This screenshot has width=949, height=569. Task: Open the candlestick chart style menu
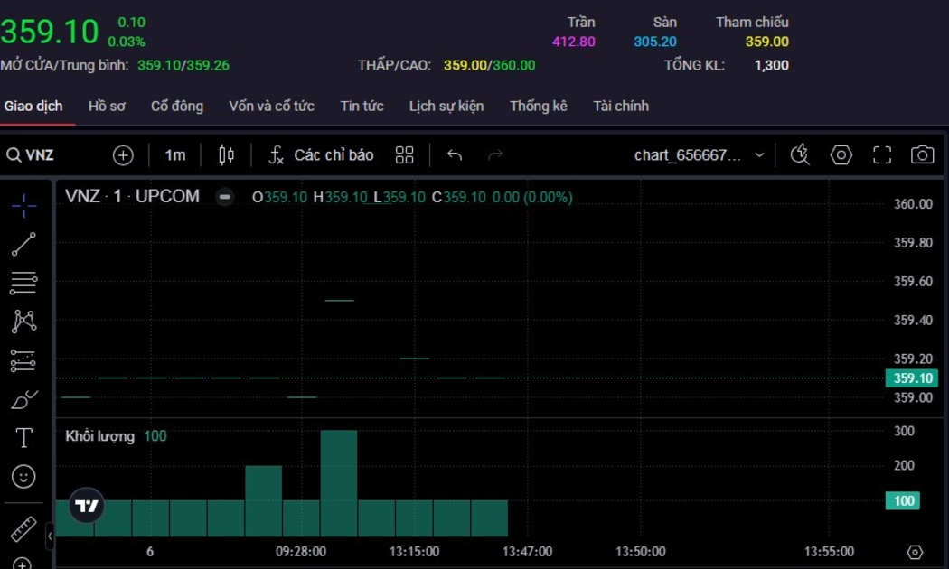227,155
